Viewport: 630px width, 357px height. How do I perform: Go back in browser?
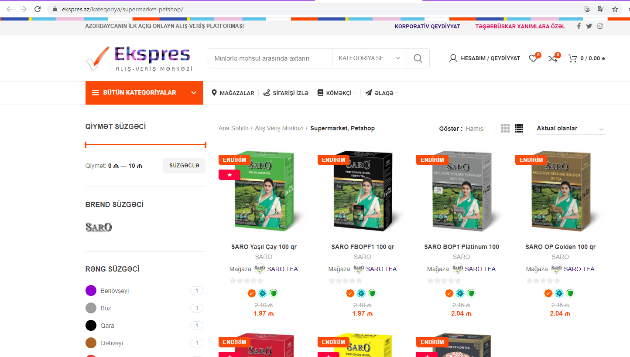click(x=10, y=9)
